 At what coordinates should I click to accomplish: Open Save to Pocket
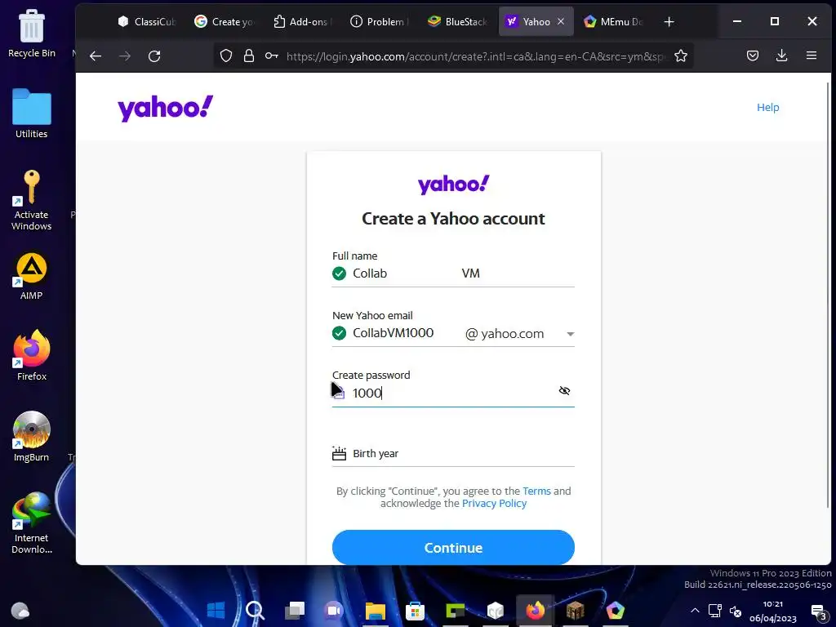[752, 56]
